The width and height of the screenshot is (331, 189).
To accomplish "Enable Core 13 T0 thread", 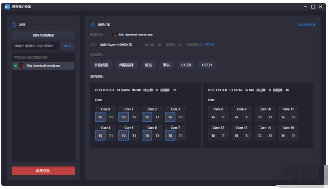I will click(236, 136).
